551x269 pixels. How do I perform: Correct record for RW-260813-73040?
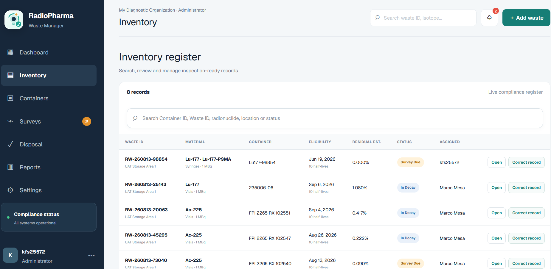526,263
